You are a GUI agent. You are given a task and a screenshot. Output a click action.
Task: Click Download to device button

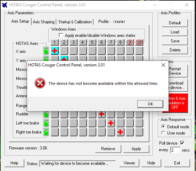(178, 85)
